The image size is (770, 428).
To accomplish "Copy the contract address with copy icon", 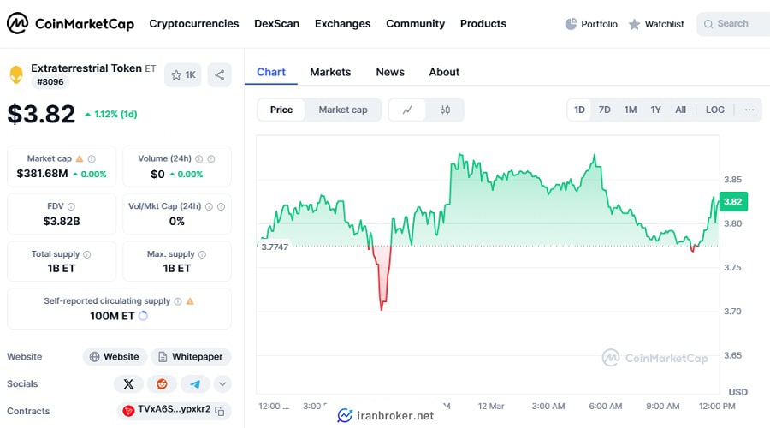I will 220,411.
